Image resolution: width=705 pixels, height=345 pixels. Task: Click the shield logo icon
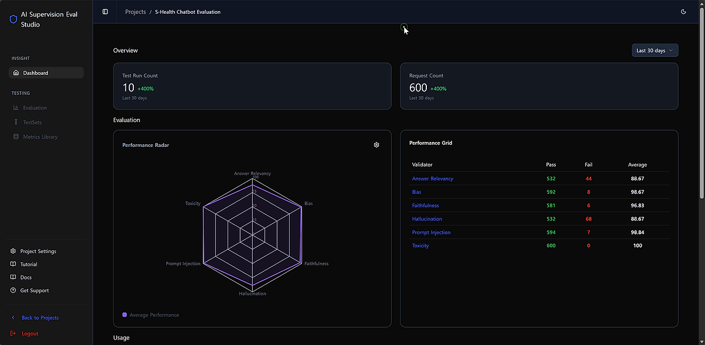tap(14, 19)
